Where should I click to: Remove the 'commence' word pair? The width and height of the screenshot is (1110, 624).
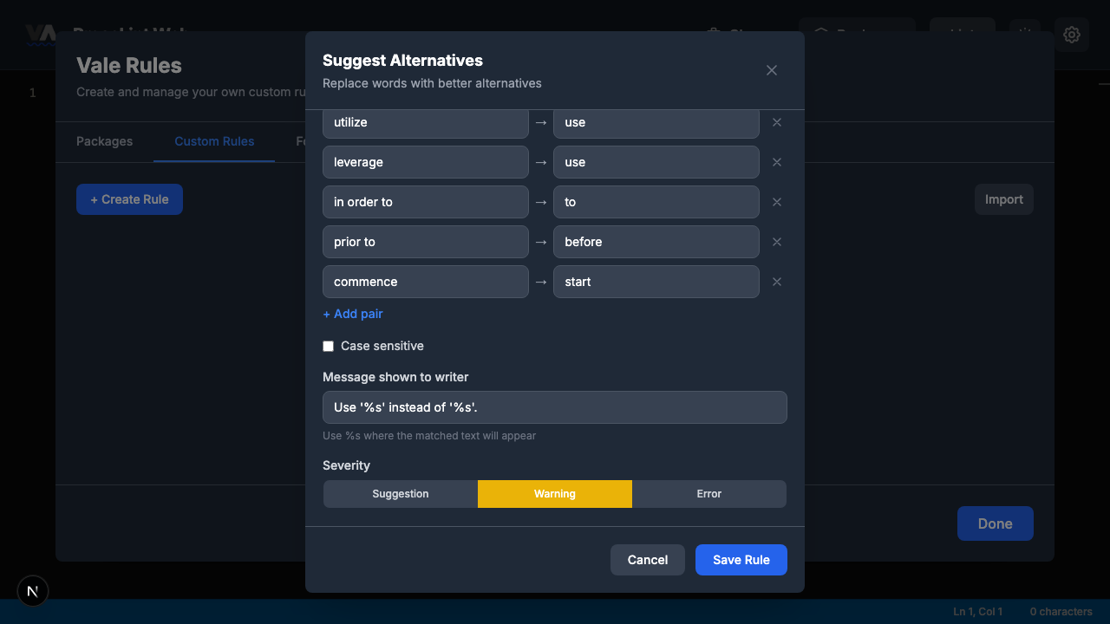point(777,282)
